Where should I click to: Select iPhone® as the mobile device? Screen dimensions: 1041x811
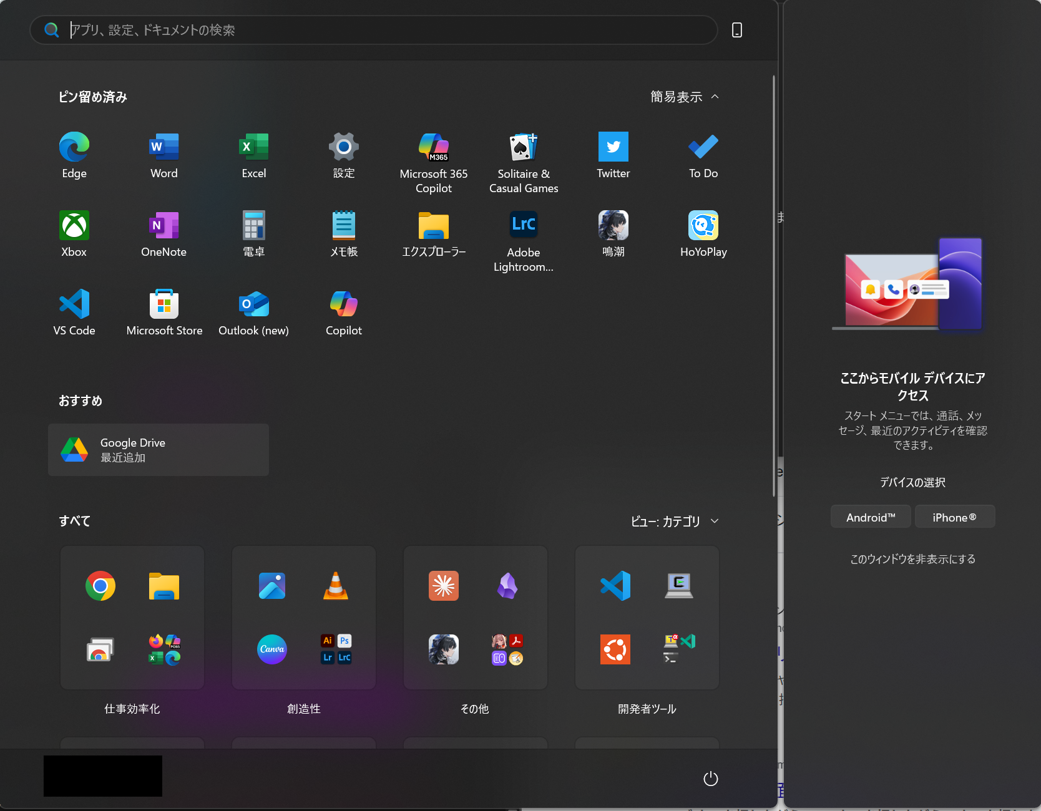pos(954,517)
